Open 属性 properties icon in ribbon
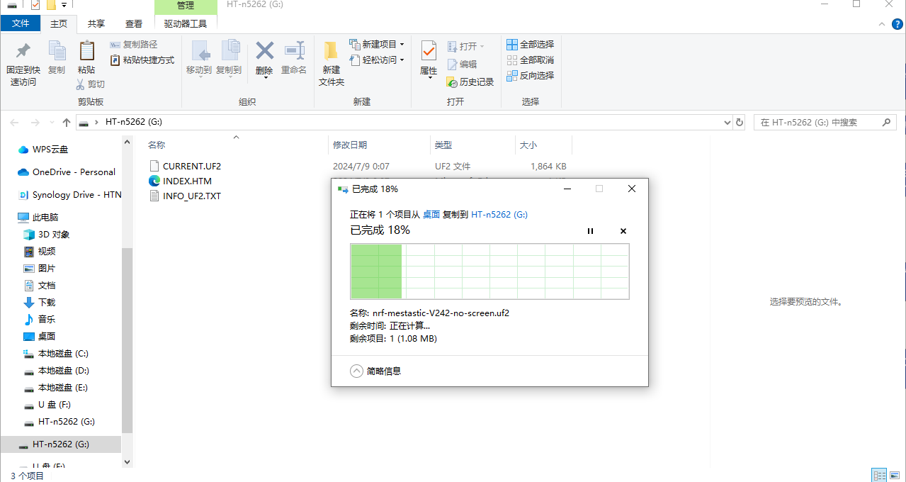The width and height of the screenshot is (906, 482). pos(429,51)
